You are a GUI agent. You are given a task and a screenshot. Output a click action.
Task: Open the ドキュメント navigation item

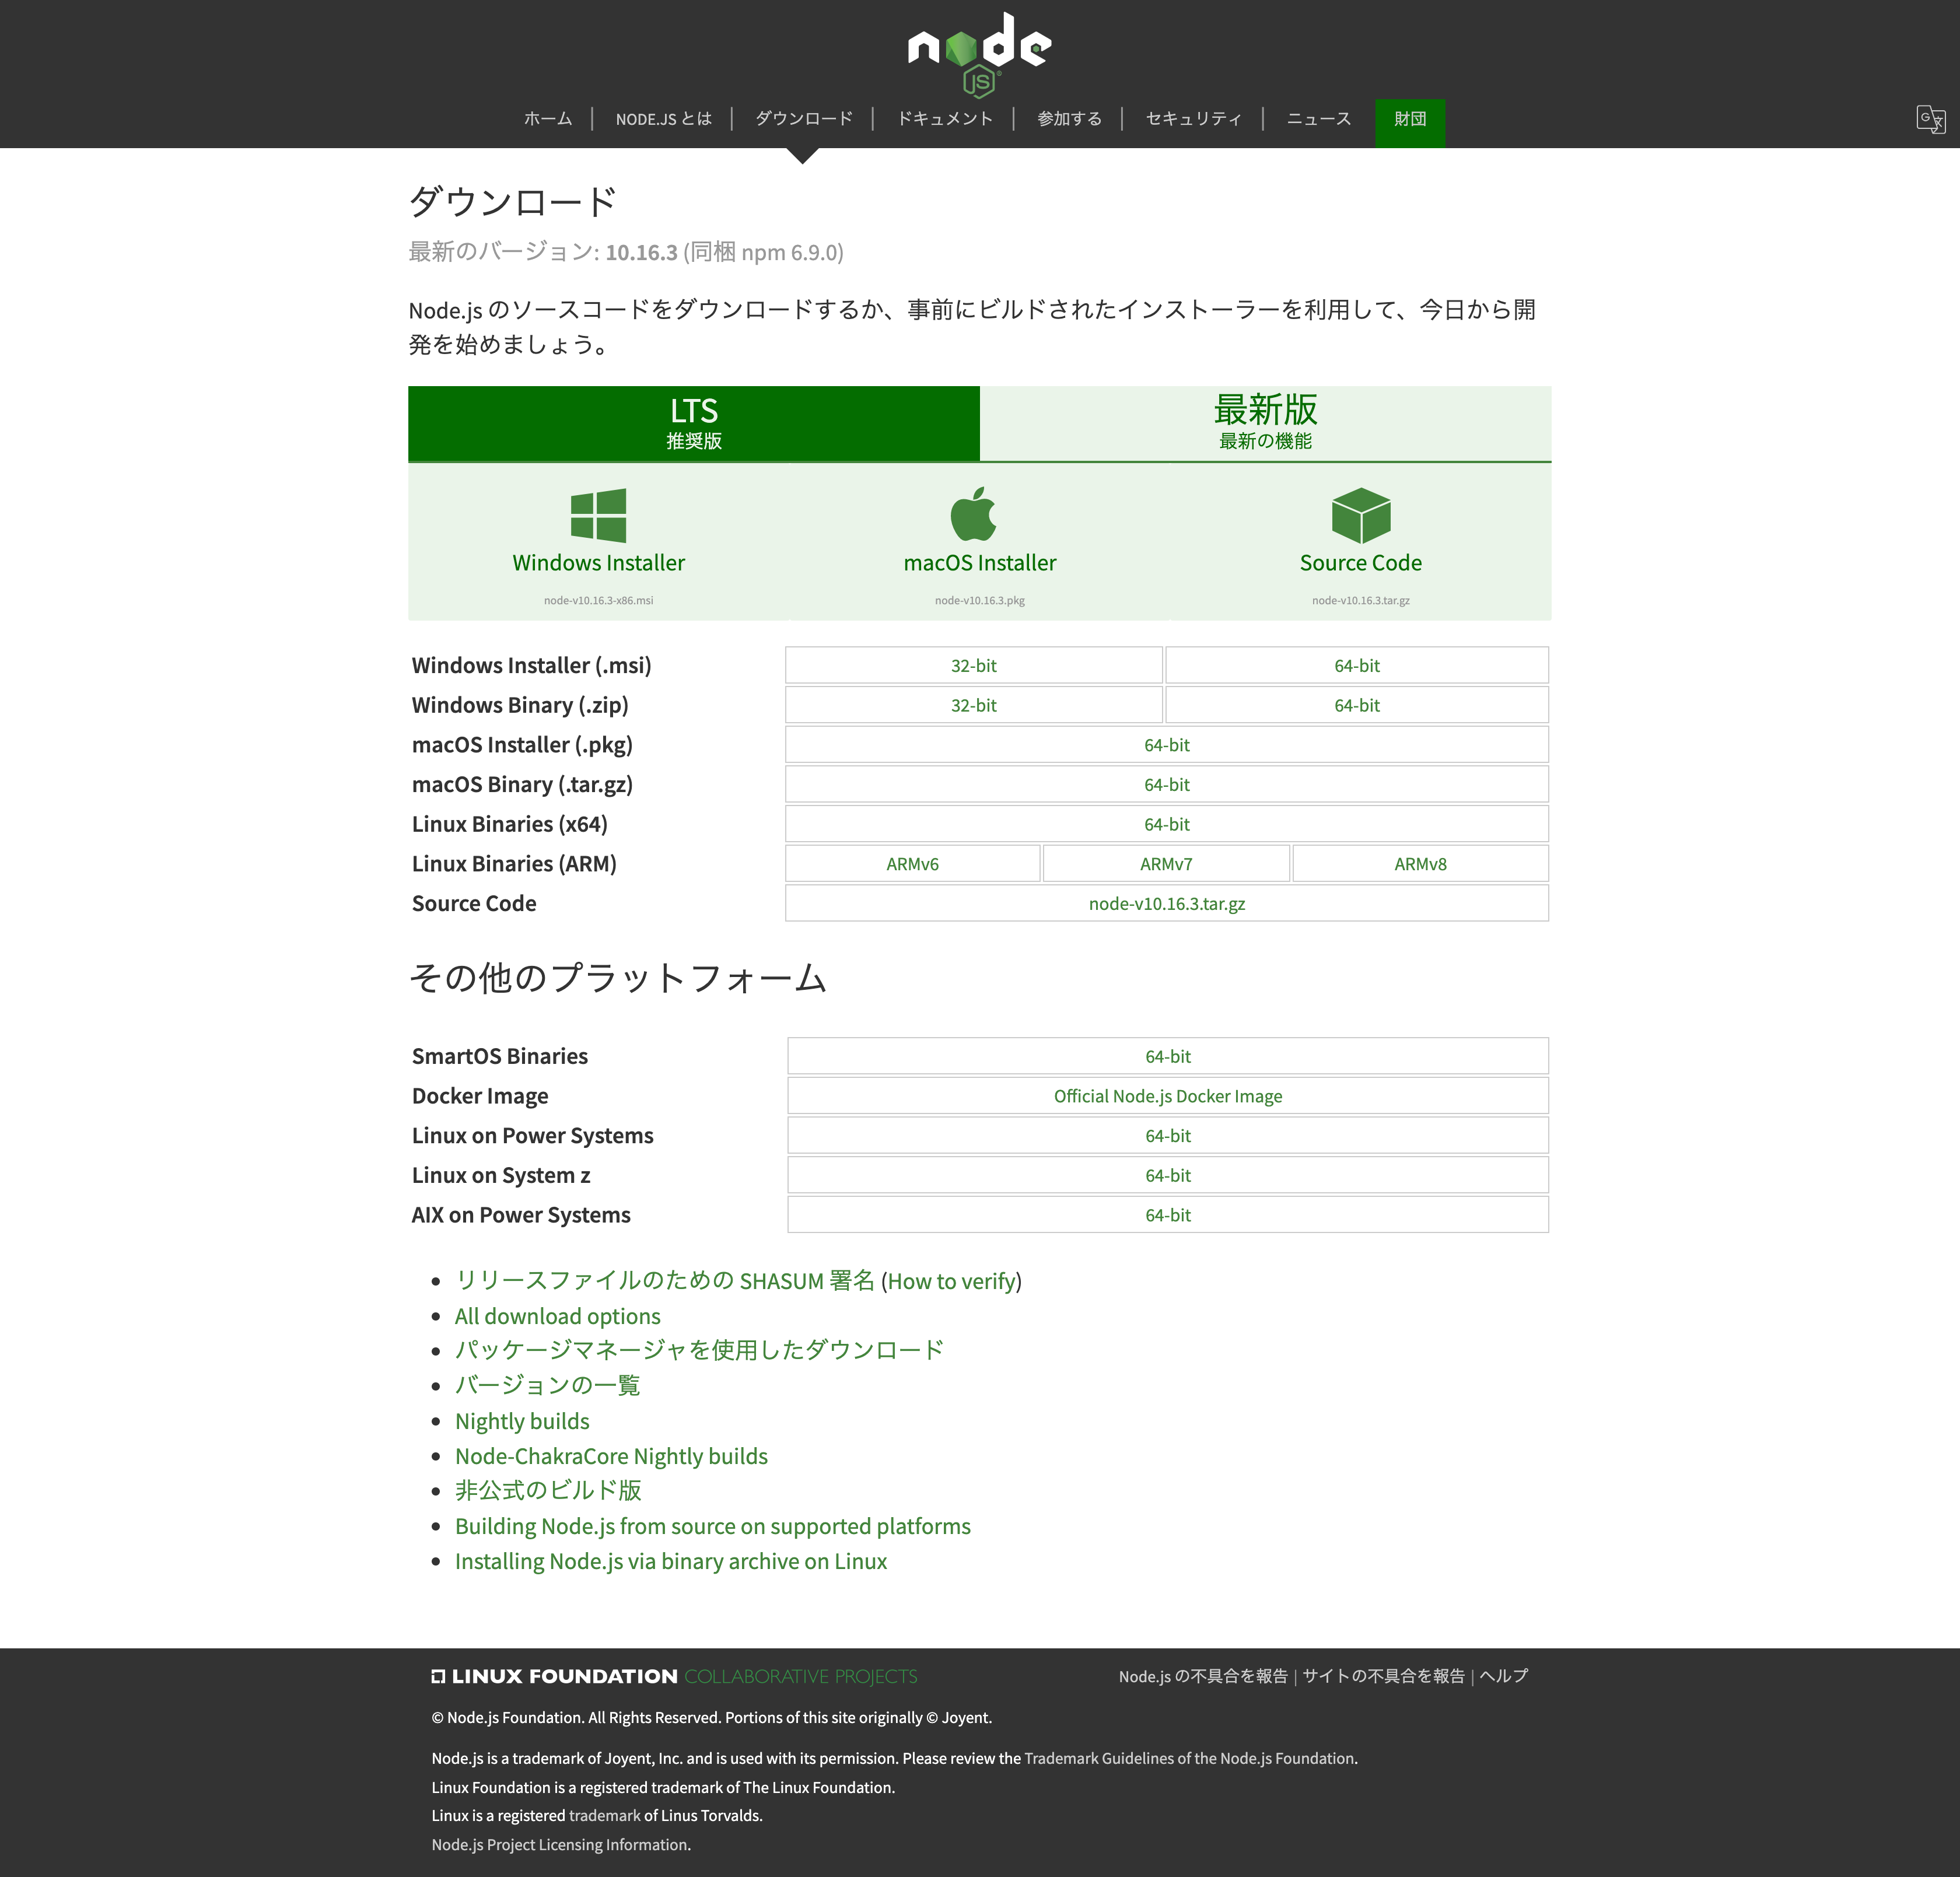coord(944,118)
